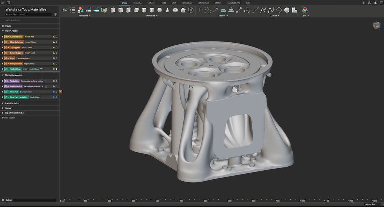Viewport: 384px width, 207px height.
Task: Open the Primitives dropdown arrow
Action: pos(157,16)
